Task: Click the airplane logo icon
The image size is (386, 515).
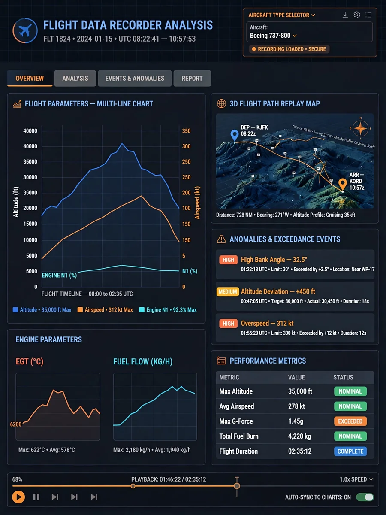Action: coord(25,31)
